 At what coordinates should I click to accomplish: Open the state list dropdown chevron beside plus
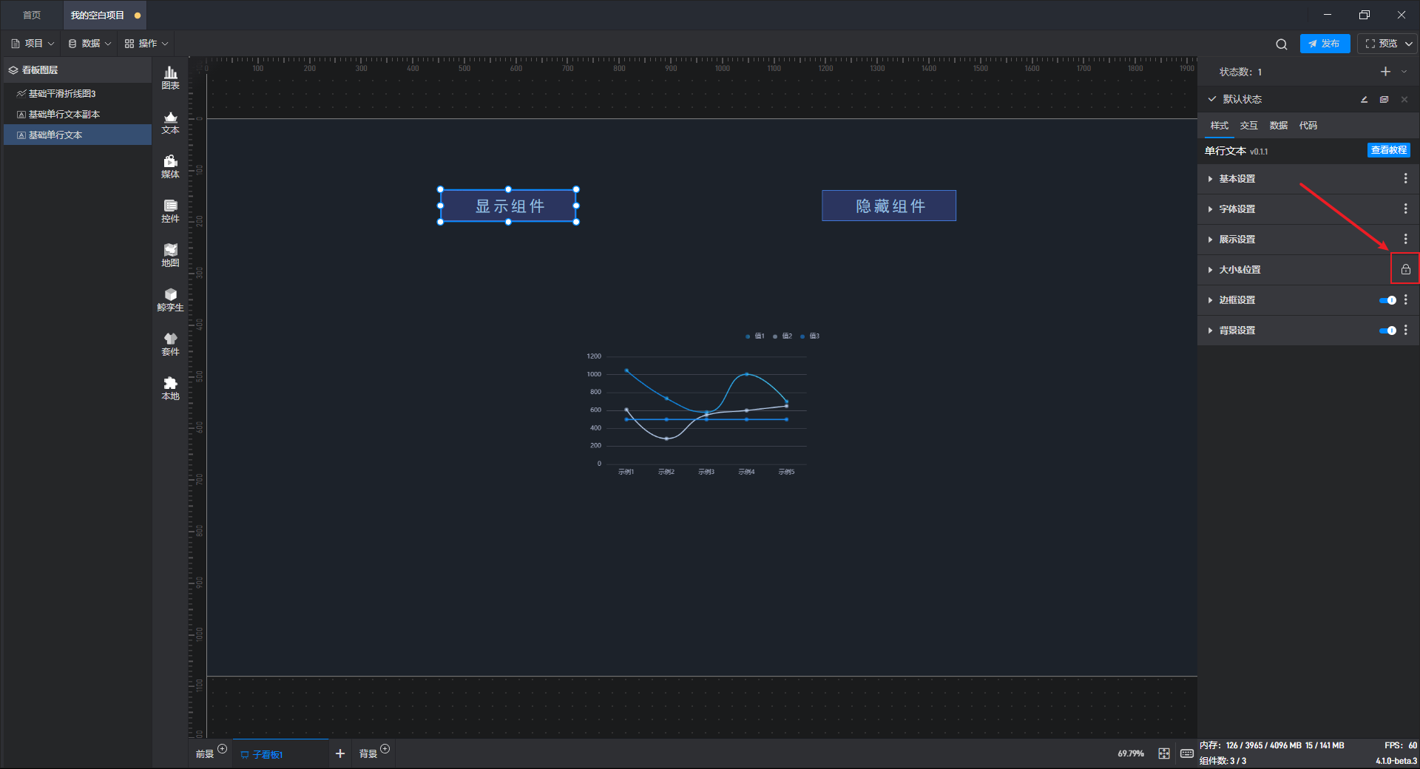(x=1404, y=72)
